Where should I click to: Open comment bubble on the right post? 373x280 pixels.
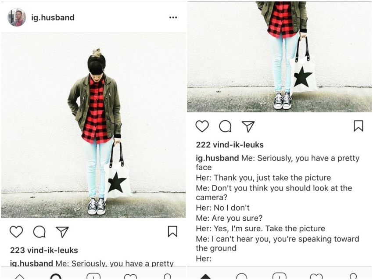[x=225, y=126]
